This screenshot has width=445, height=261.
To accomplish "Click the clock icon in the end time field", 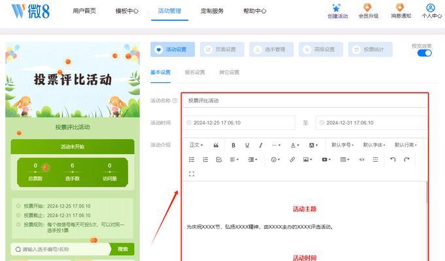I will tap(322, 123).
